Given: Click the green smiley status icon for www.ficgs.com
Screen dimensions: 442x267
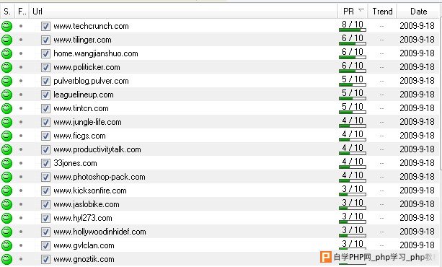Looking at the screenshot, I should (x=6, y=136).
